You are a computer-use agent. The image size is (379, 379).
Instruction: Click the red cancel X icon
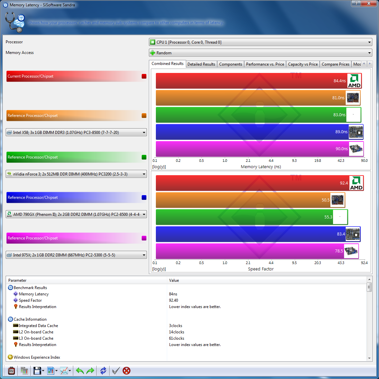pos(127,371)
